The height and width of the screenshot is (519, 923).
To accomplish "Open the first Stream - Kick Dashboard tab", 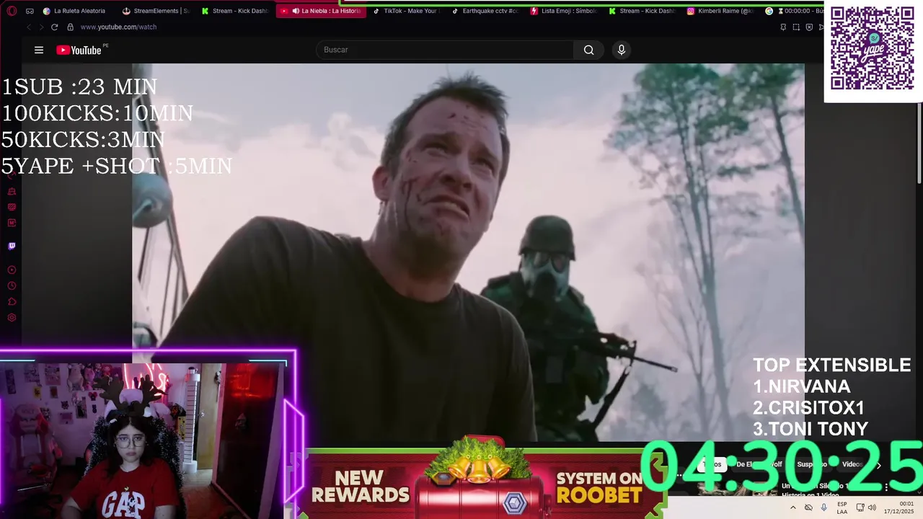I will click(x=235, y=11).
